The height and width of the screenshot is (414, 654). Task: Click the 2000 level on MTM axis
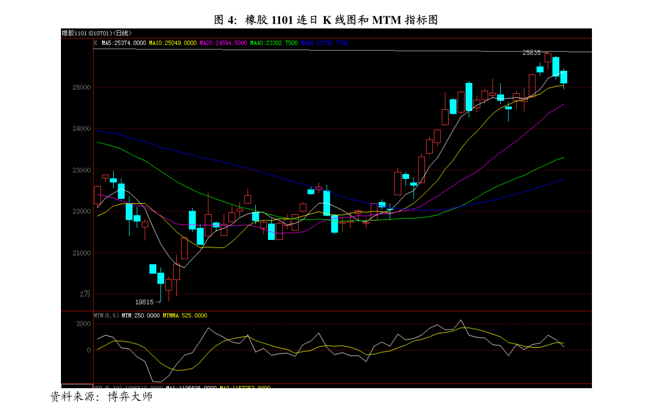tap(83, 324)
